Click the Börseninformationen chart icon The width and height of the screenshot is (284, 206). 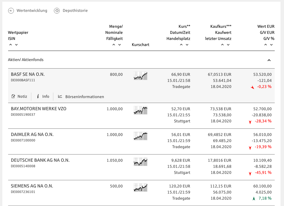pyautogui.click(x=60, y=96)
